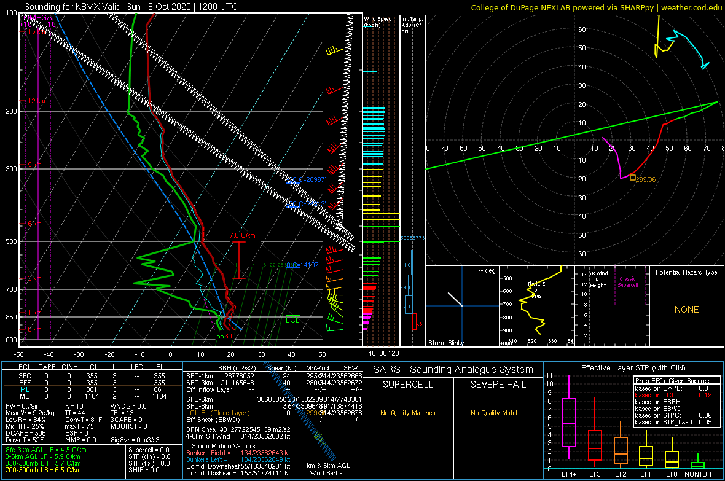Click the SARS - Sounding Analogue System heading

coord(453,370)
